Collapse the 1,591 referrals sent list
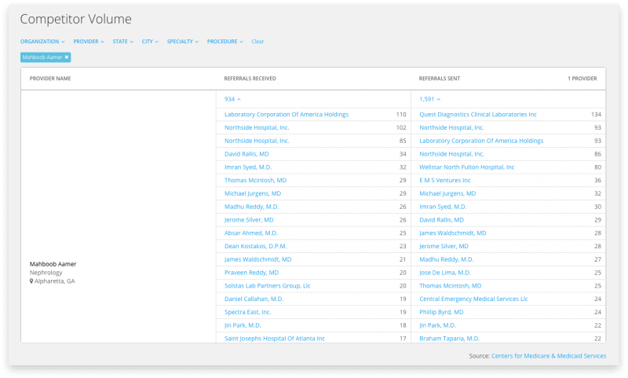The width and height of the screenshot is (628, 378). click(x=429, y=99)
